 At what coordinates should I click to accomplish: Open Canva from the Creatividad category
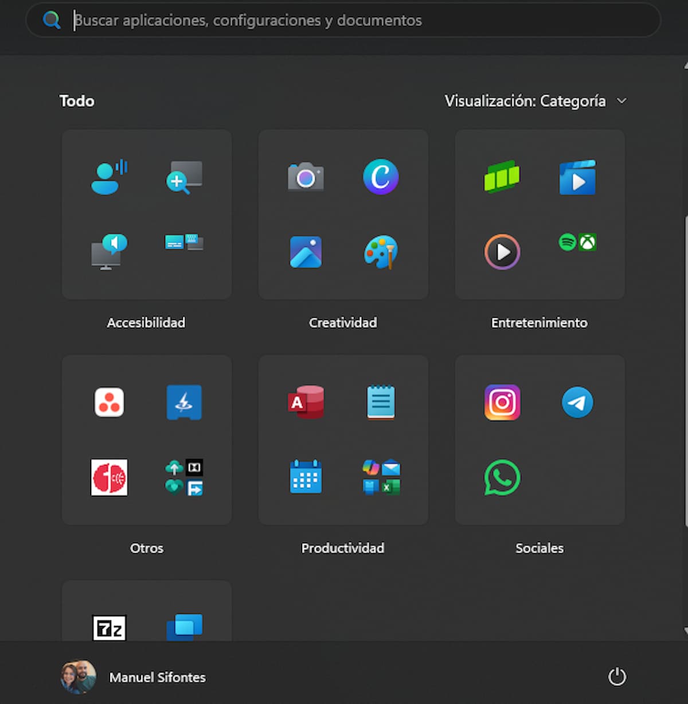coord(381,178)
